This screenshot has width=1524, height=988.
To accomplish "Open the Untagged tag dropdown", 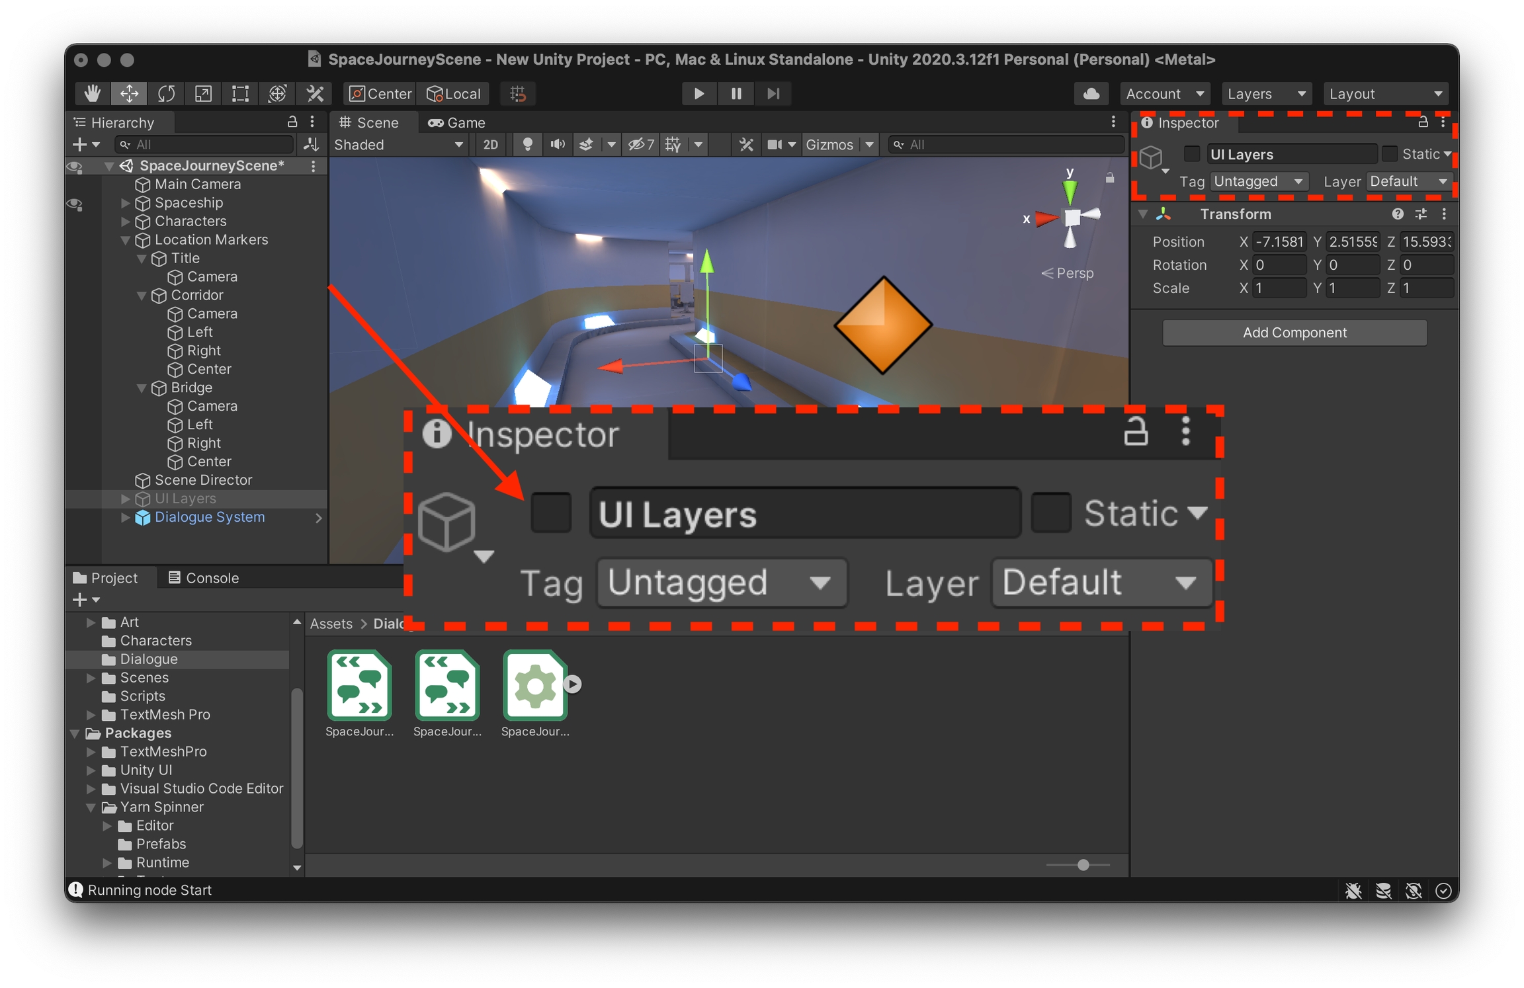I will click(x=1258, y=181).
